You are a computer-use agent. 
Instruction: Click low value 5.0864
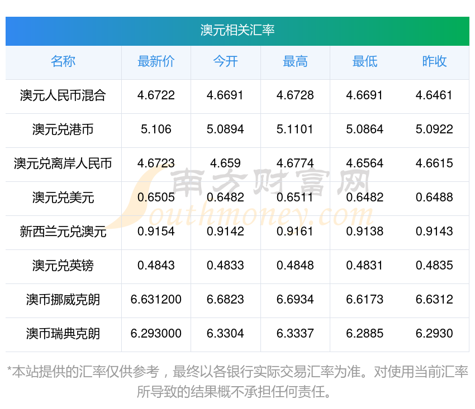coord(365,129)
